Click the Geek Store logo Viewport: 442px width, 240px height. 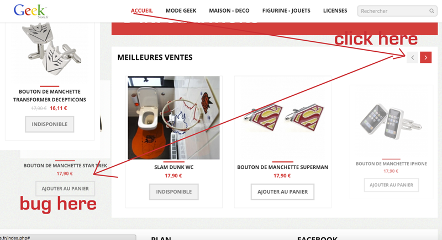[31, 11]
